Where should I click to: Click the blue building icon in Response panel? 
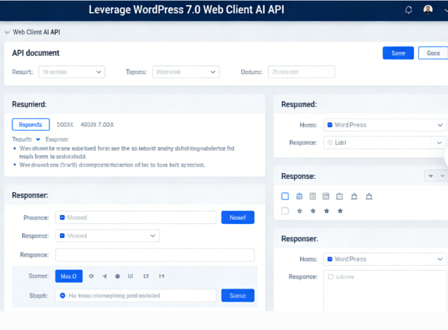[x=300, y=196]
